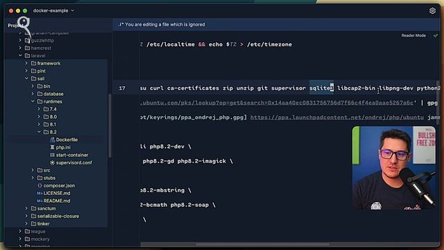Select the mockery folder icon

[27, 239]
